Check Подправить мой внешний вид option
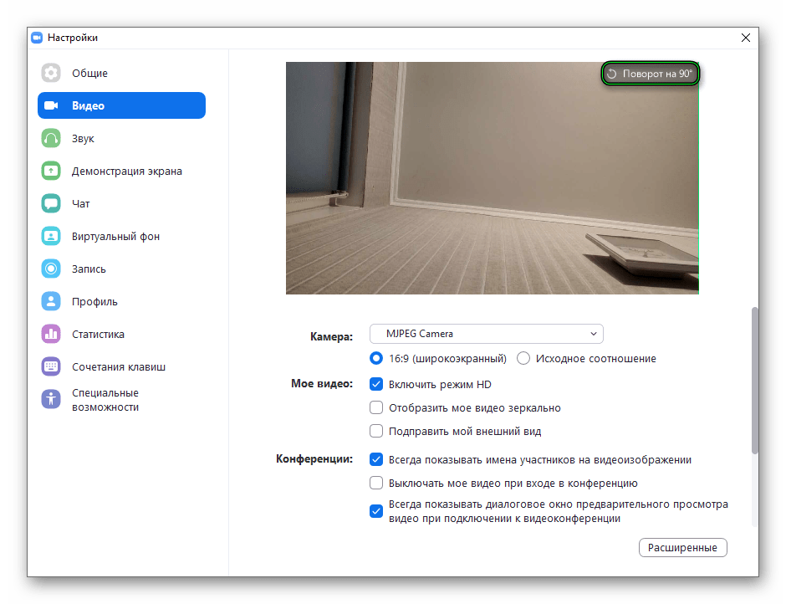This screenshot has height=604, width=786. tap(376, 432)
